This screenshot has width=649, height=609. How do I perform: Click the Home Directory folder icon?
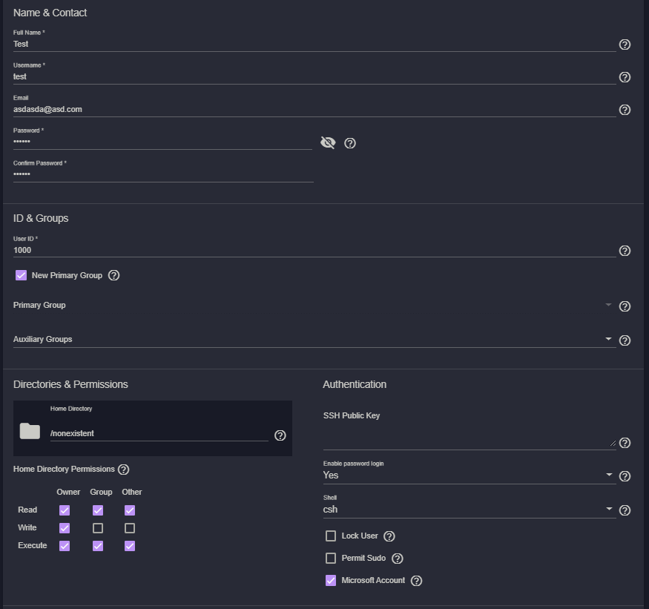coord(30,431)
